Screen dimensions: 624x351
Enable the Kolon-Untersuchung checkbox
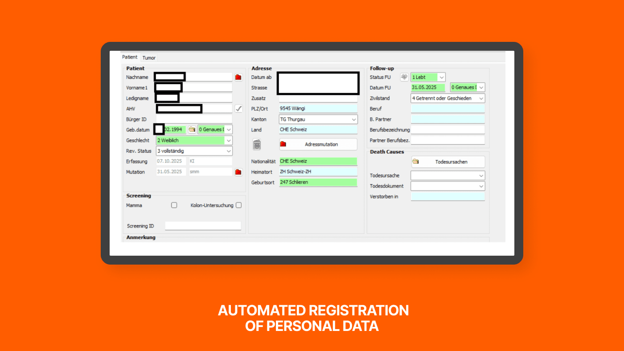[x=239, y=205]
